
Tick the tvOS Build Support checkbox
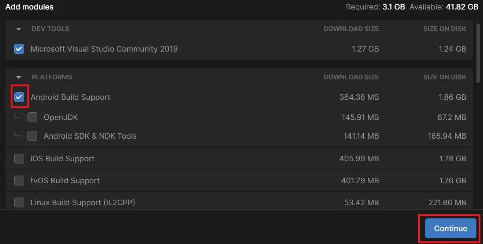point(19,180)
